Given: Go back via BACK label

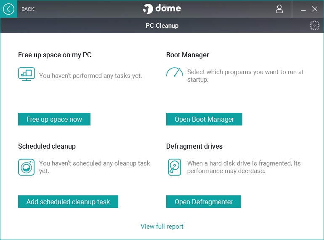Looking at the screenshot, I should [x=28, y=9].
